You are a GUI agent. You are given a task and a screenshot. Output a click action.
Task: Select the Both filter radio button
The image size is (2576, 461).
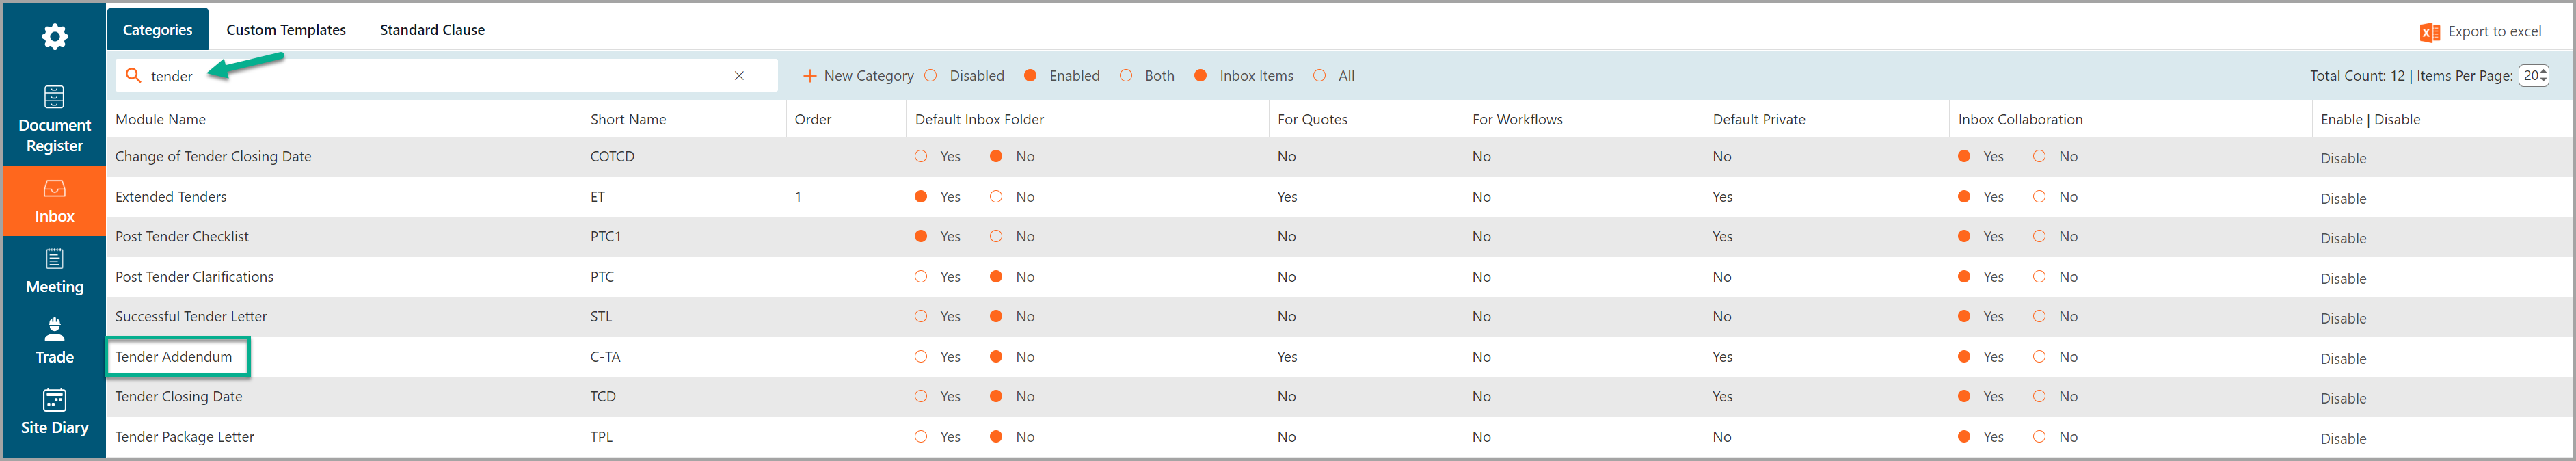[x=1126, y=76]
